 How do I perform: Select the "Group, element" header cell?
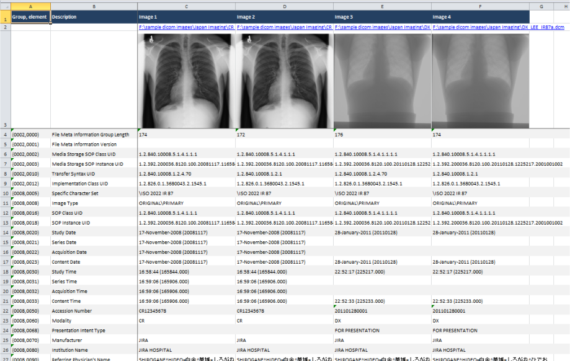pyautogui.click(x=30, y=17)
